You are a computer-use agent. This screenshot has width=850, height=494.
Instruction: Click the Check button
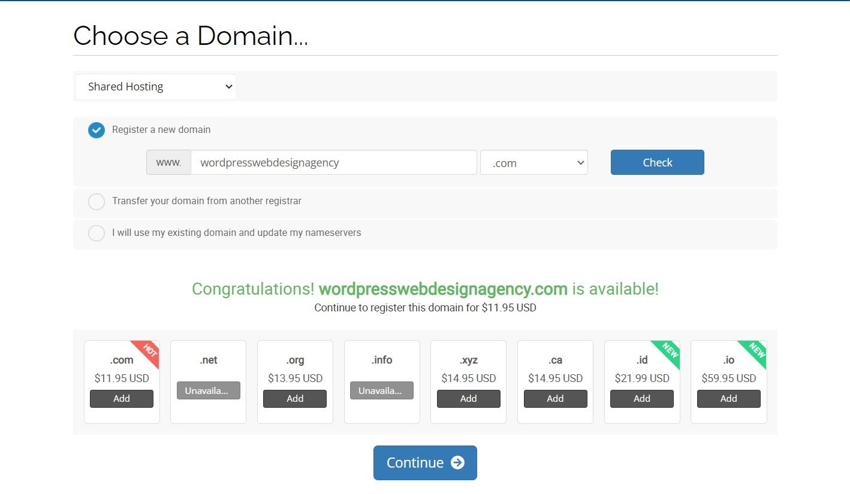(x=658, y=162)
